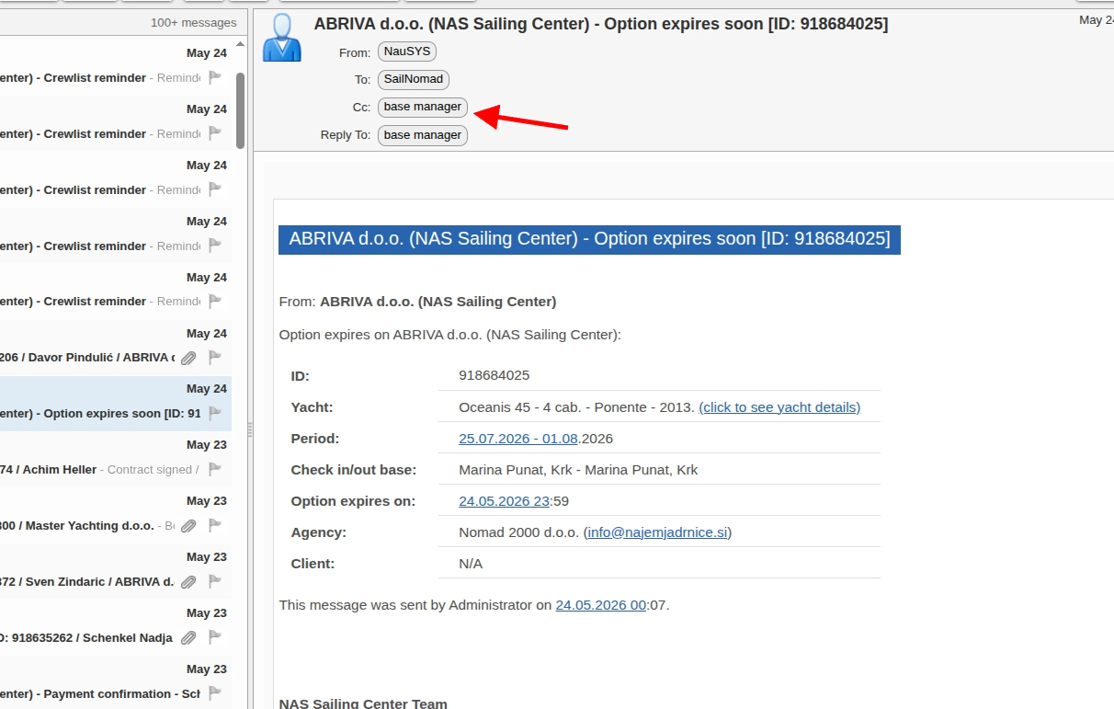
Task: Flag the Sven Zindaric message
Action: pos(215,581)
